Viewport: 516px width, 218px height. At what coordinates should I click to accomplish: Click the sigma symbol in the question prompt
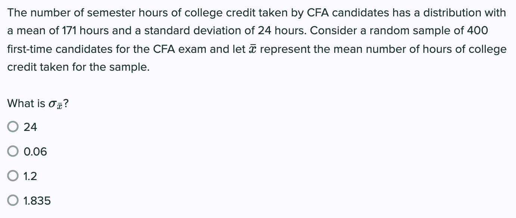click(53, 103)
